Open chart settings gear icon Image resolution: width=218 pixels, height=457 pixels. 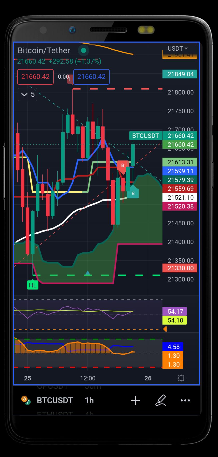click(181, 378)
